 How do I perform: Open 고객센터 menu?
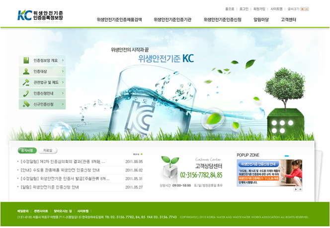(289, 20)
